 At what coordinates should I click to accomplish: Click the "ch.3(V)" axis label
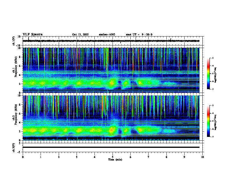[14, 148]
